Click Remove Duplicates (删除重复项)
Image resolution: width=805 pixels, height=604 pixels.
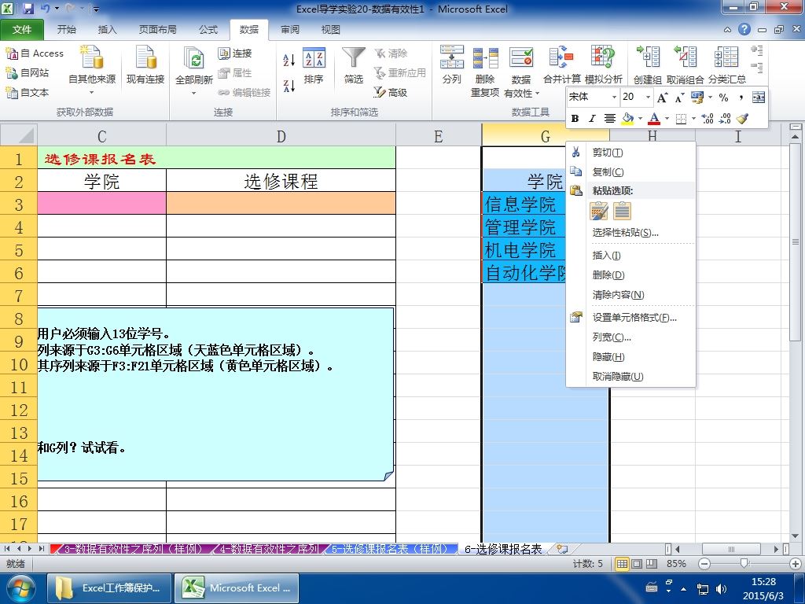pos(485,71)
